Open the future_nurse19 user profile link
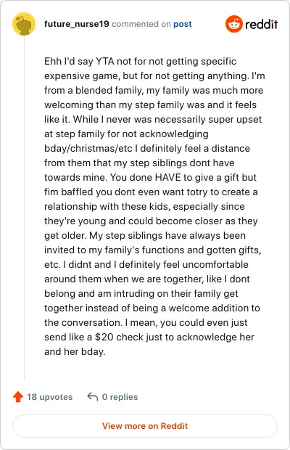The height and width of the screenshot is (450, 290). 77,24
